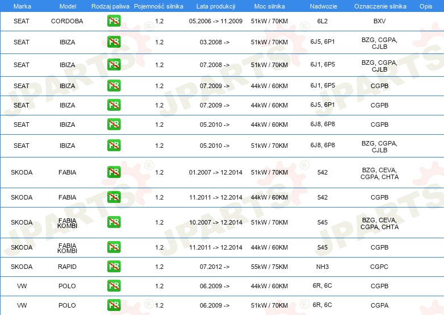444x315 pixels.
Task: Click 6J8, 6P8 body cell in IBIZA 44kW row
Action: click(x=322, y=124)
